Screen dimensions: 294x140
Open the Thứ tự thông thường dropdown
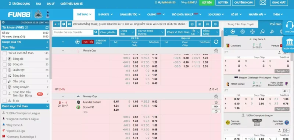click(x=150, y=32)
